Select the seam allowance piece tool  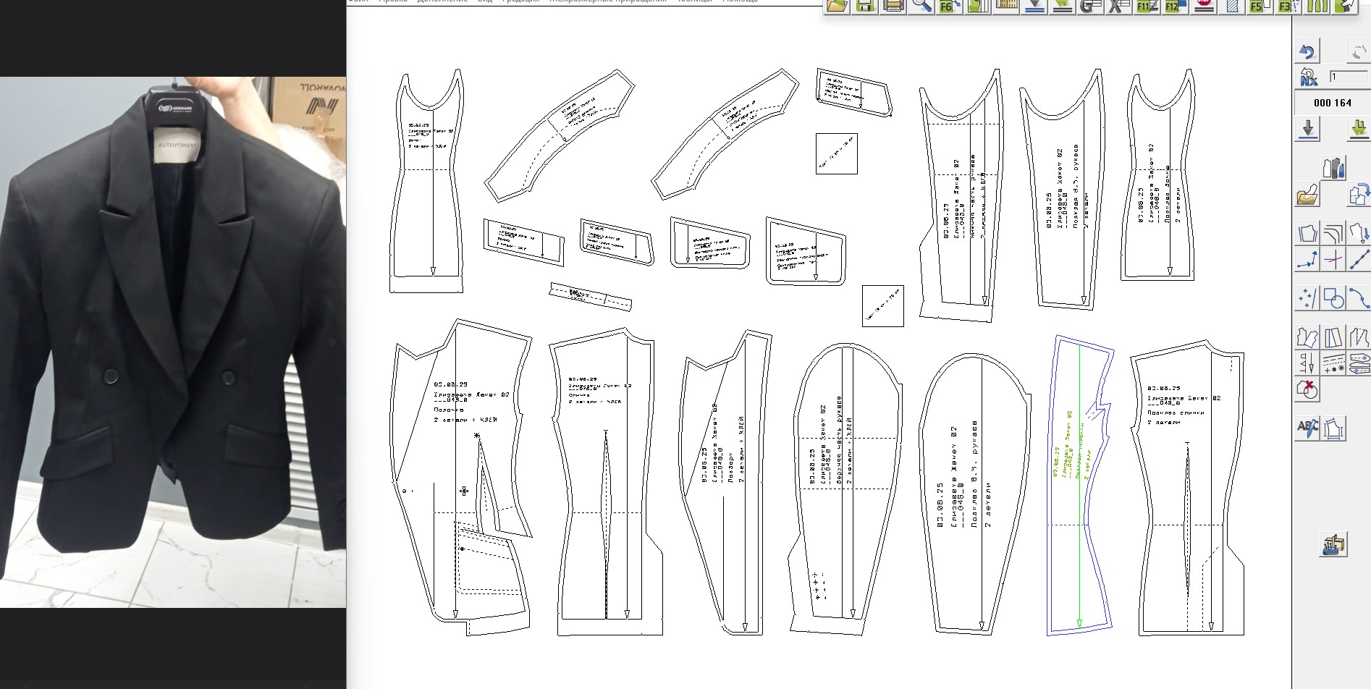click(1307, 233)
